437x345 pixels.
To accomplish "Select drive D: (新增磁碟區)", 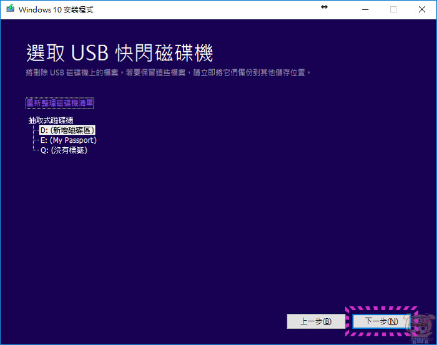I will (67, 130).
